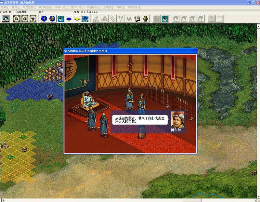Click the horse icon numbered 4
Viewport: 260px width, 202px height.
[201, 19]
